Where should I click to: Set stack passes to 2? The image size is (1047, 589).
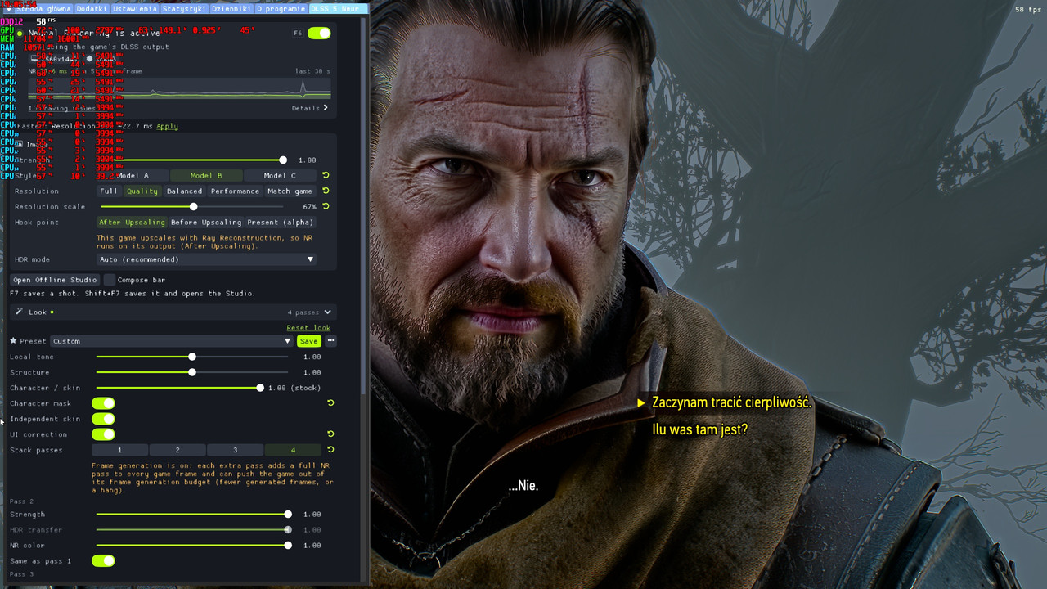tap(177, 450)
